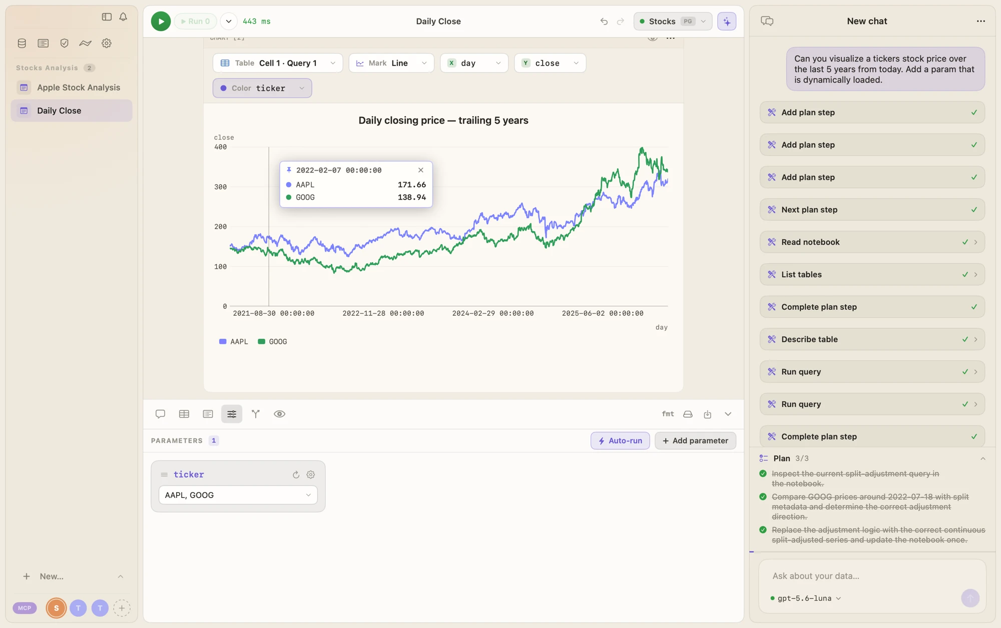Screen dimensions: 1001x628
Task: Collapse the Plan 3/3 section
Action: pos(983,458)
